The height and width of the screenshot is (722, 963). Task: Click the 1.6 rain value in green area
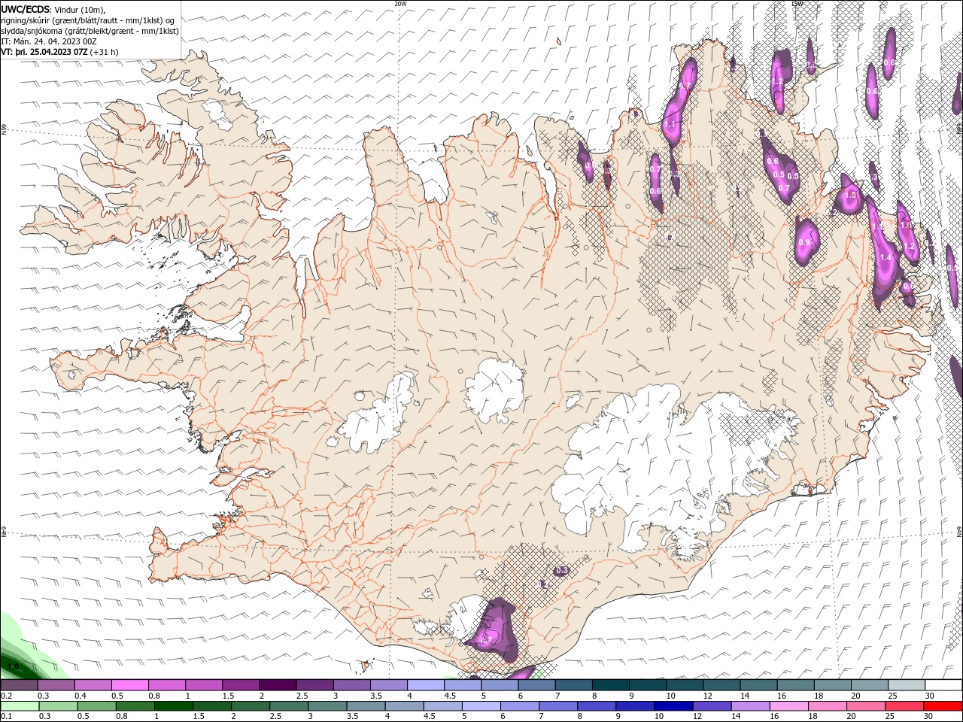13,666
